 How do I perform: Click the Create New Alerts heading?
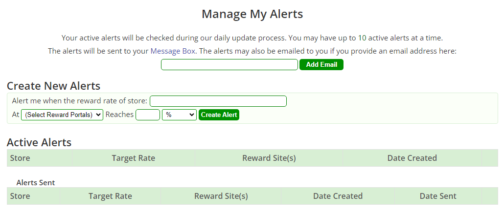point(53,86)
